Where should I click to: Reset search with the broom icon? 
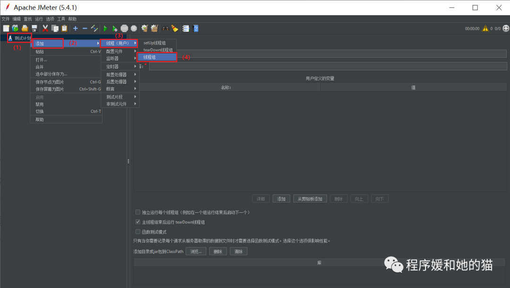[x=175, y=28]
